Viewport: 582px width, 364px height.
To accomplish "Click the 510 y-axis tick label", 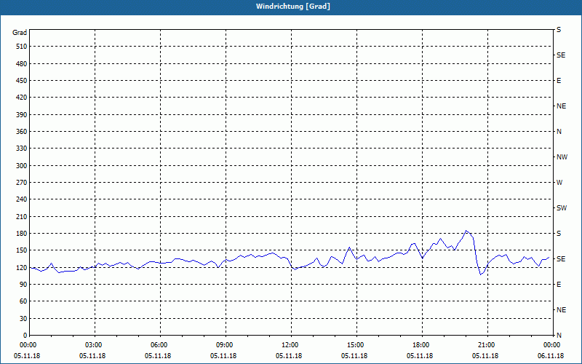I will coord(22,47).
